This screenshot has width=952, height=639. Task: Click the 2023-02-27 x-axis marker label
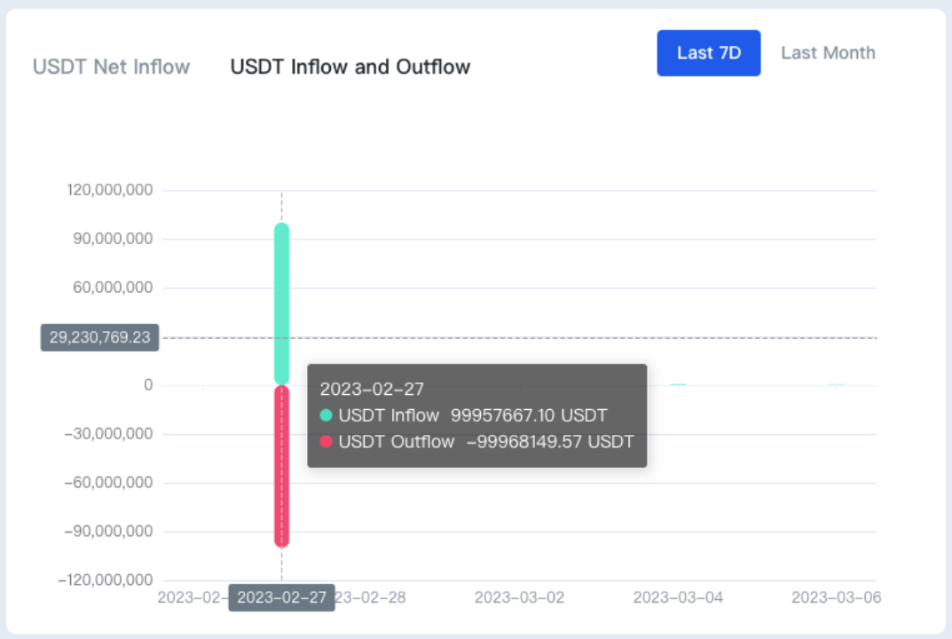pyautogui.click(x=282, y=597)
